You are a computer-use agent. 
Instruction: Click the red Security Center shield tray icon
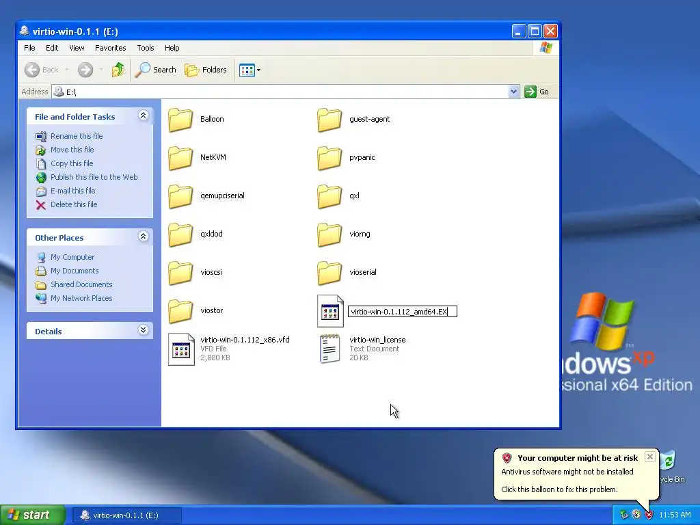[649, 515]
